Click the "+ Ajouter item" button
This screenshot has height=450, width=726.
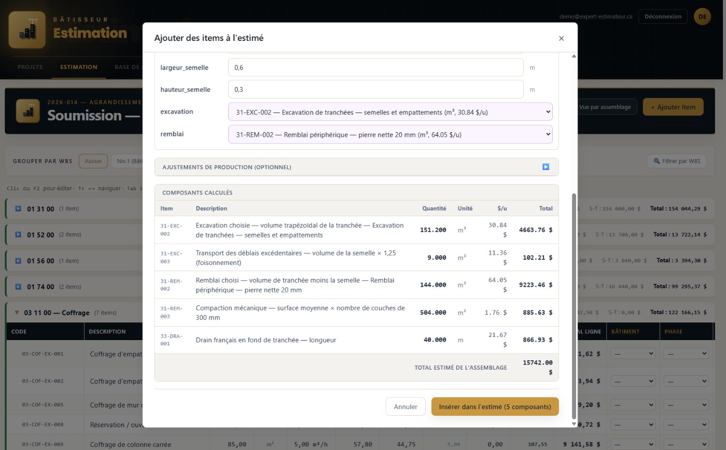point(673,107)
